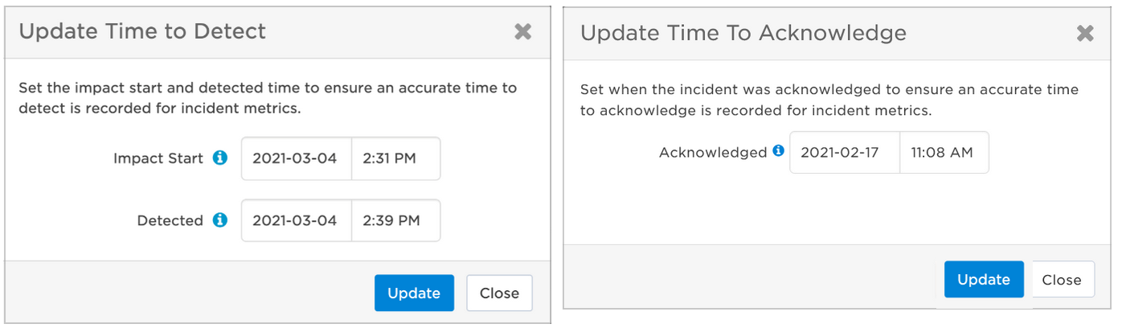Open the Impact Start time picker showing 2:31 PM
1122x328 pixels.
[x=396, y=158]
